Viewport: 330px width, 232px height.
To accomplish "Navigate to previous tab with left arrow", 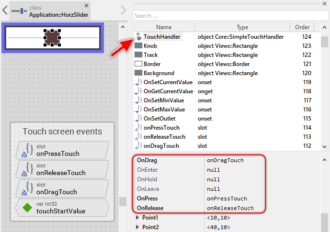I will click(5, 10).
